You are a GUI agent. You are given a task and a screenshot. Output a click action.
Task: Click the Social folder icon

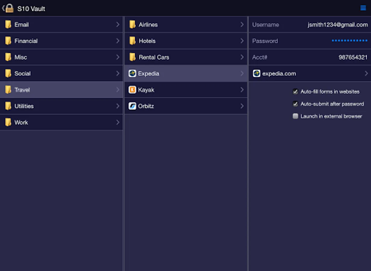click(x=8, y=73)
